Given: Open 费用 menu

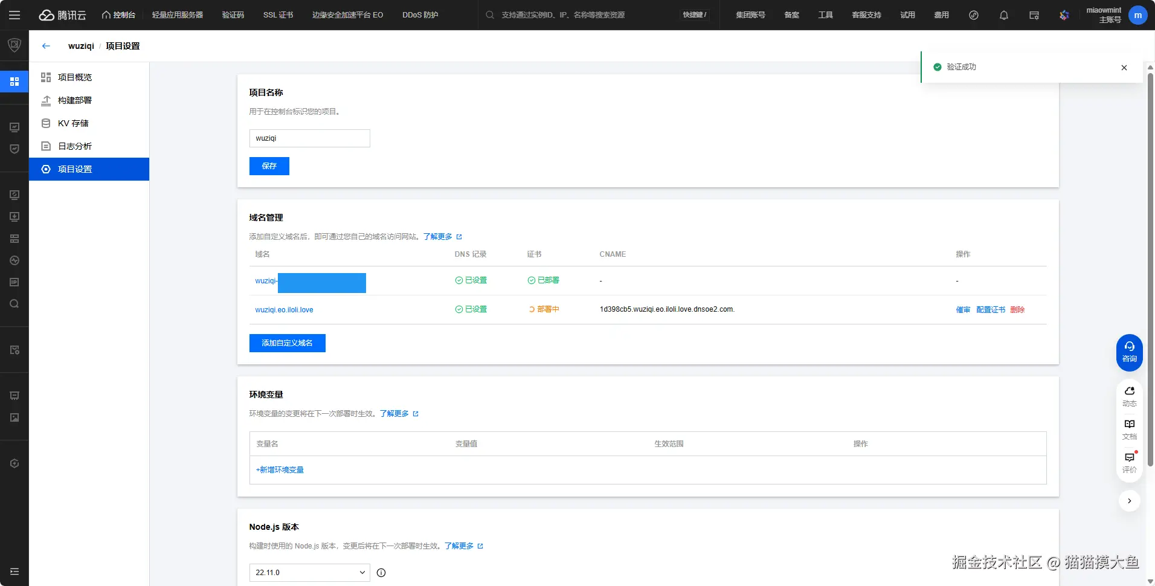Looking at the screenshot, I should point(942,15).
